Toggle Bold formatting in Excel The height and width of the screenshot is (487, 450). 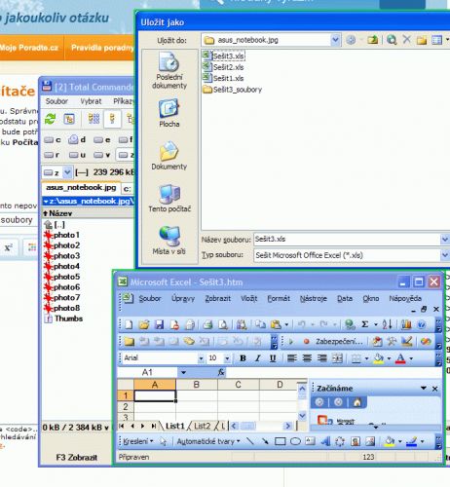point(243,358)
